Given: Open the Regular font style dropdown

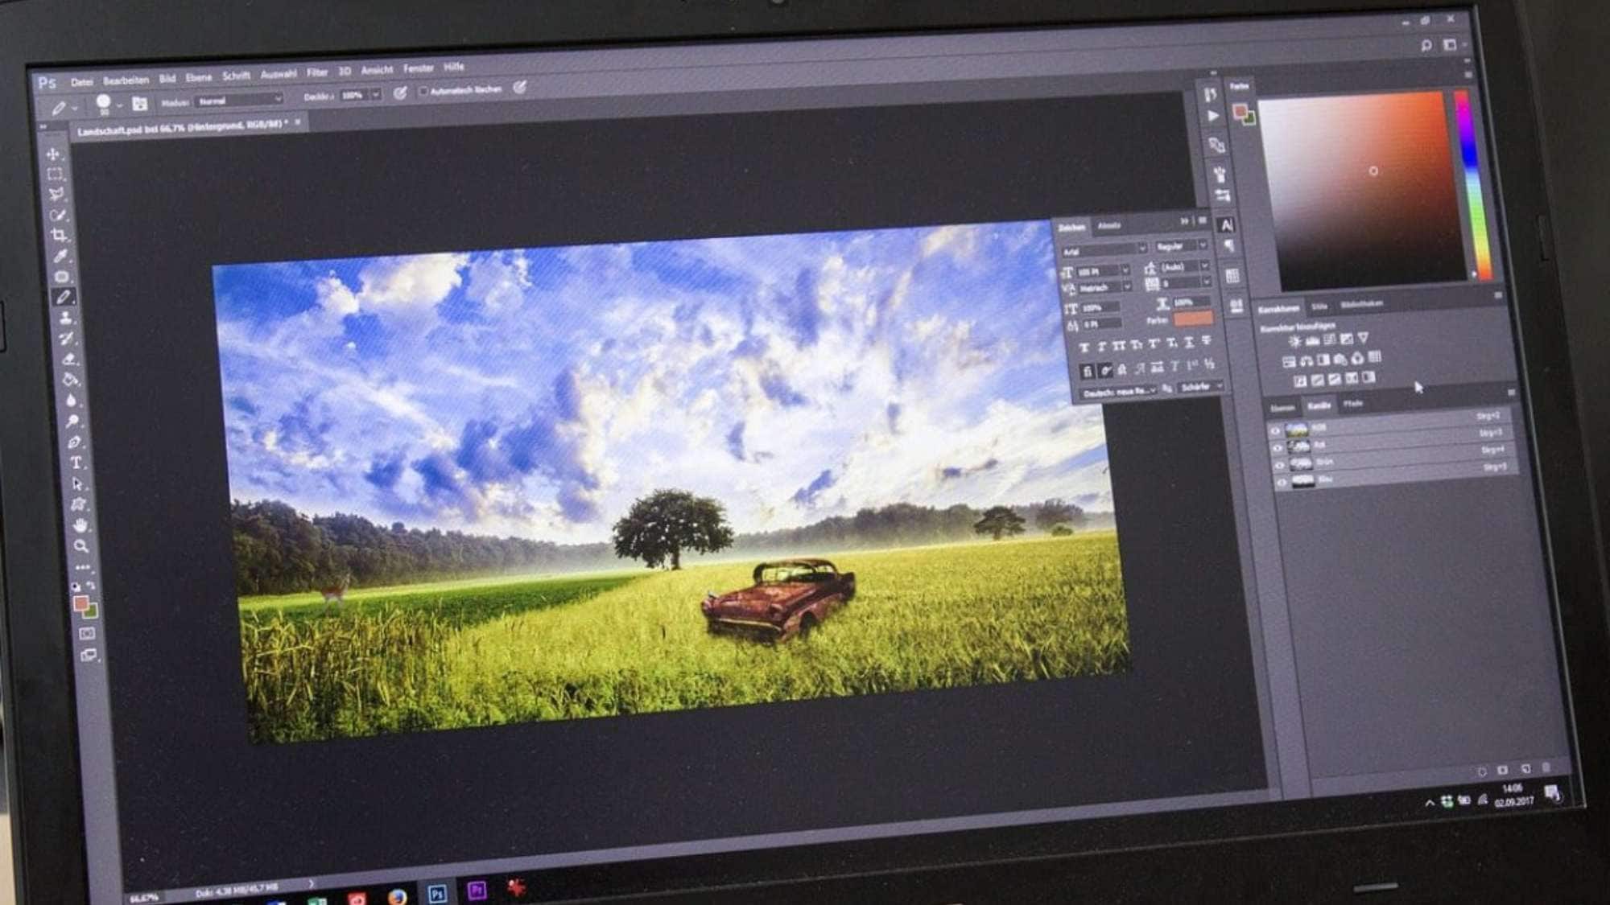Looking at the screenshot, I should point(1180,245).
